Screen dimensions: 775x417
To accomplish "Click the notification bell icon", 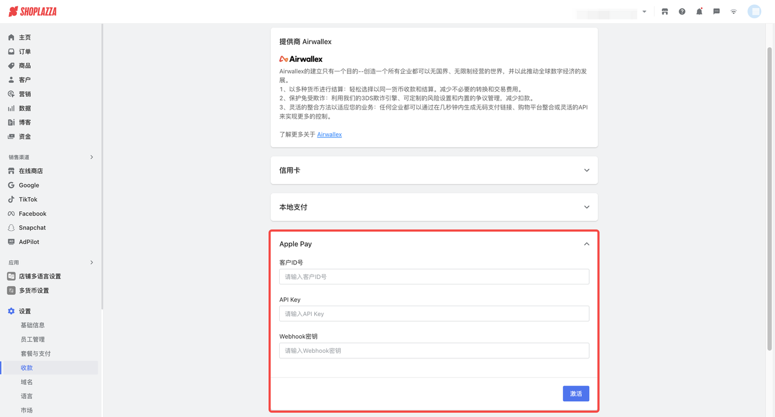I will tap(699, 11).
